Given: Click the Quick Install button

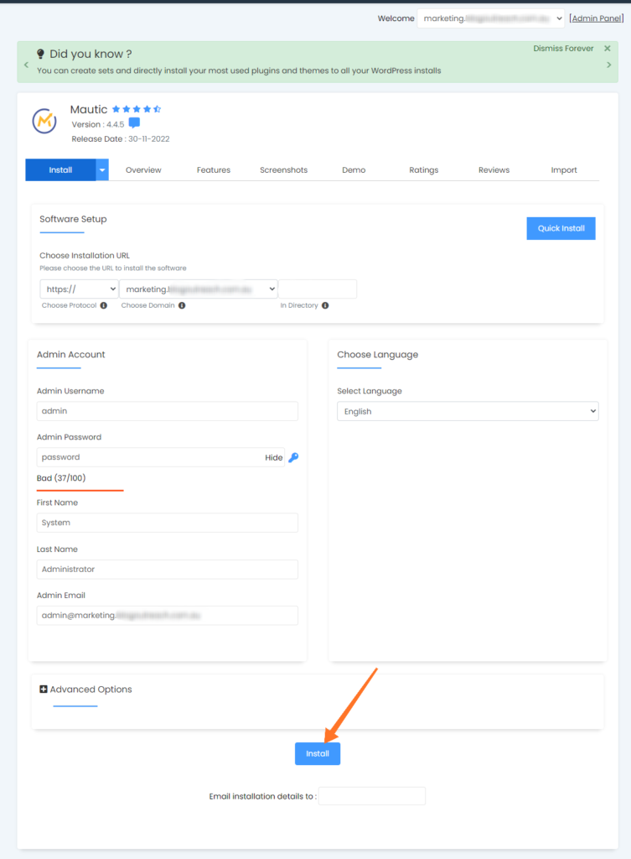Looking at the screenshot, I should tap(561, 228).
